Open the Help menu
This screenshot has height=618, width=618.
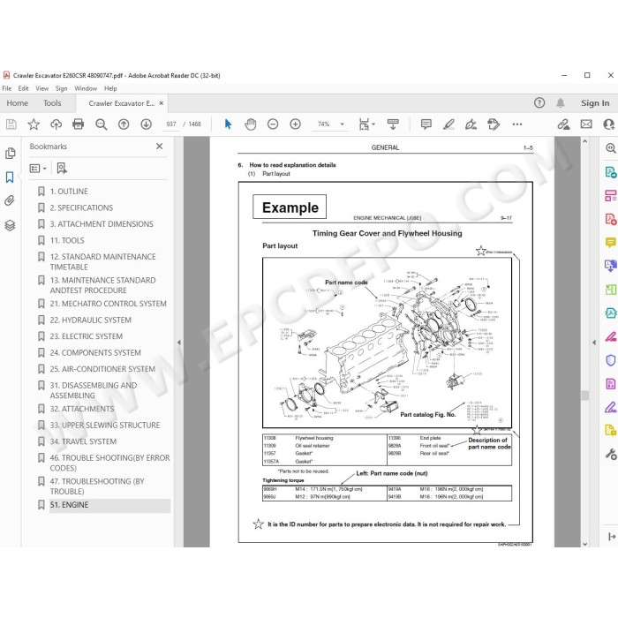110,88
